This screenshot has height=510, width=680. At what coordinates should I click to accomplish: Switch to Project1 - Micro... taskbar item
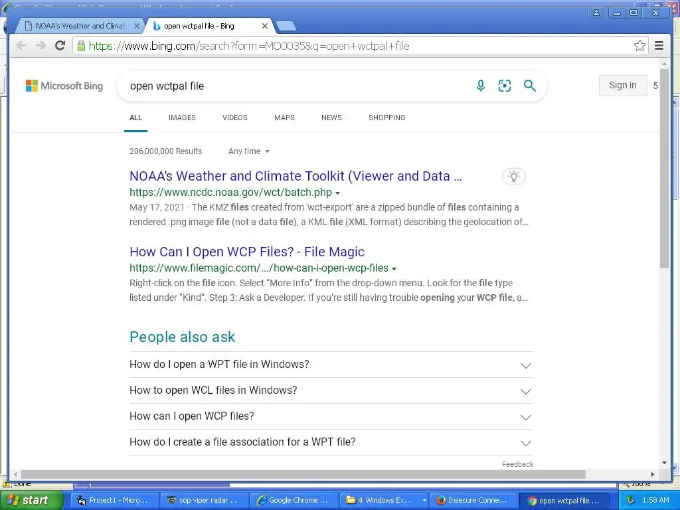pyautogui.click(x=114, y=501)
